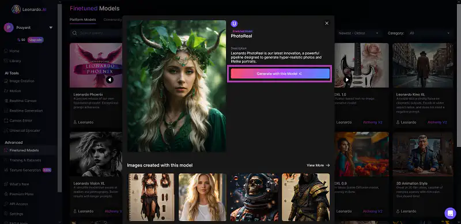Click Generate with this Model button
Screen dimensions: 461x224
pos(280,74)
